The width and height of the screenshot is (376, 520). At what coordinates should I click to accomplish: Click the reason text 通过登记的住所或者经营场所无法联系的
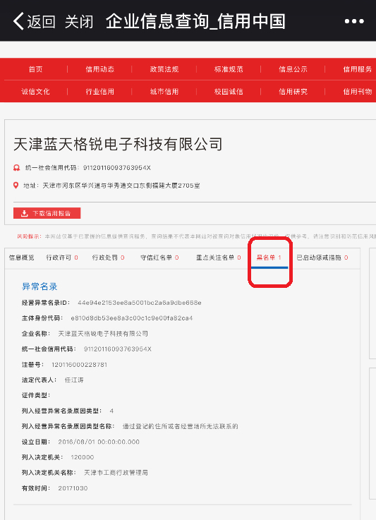(x=180, y=426)
